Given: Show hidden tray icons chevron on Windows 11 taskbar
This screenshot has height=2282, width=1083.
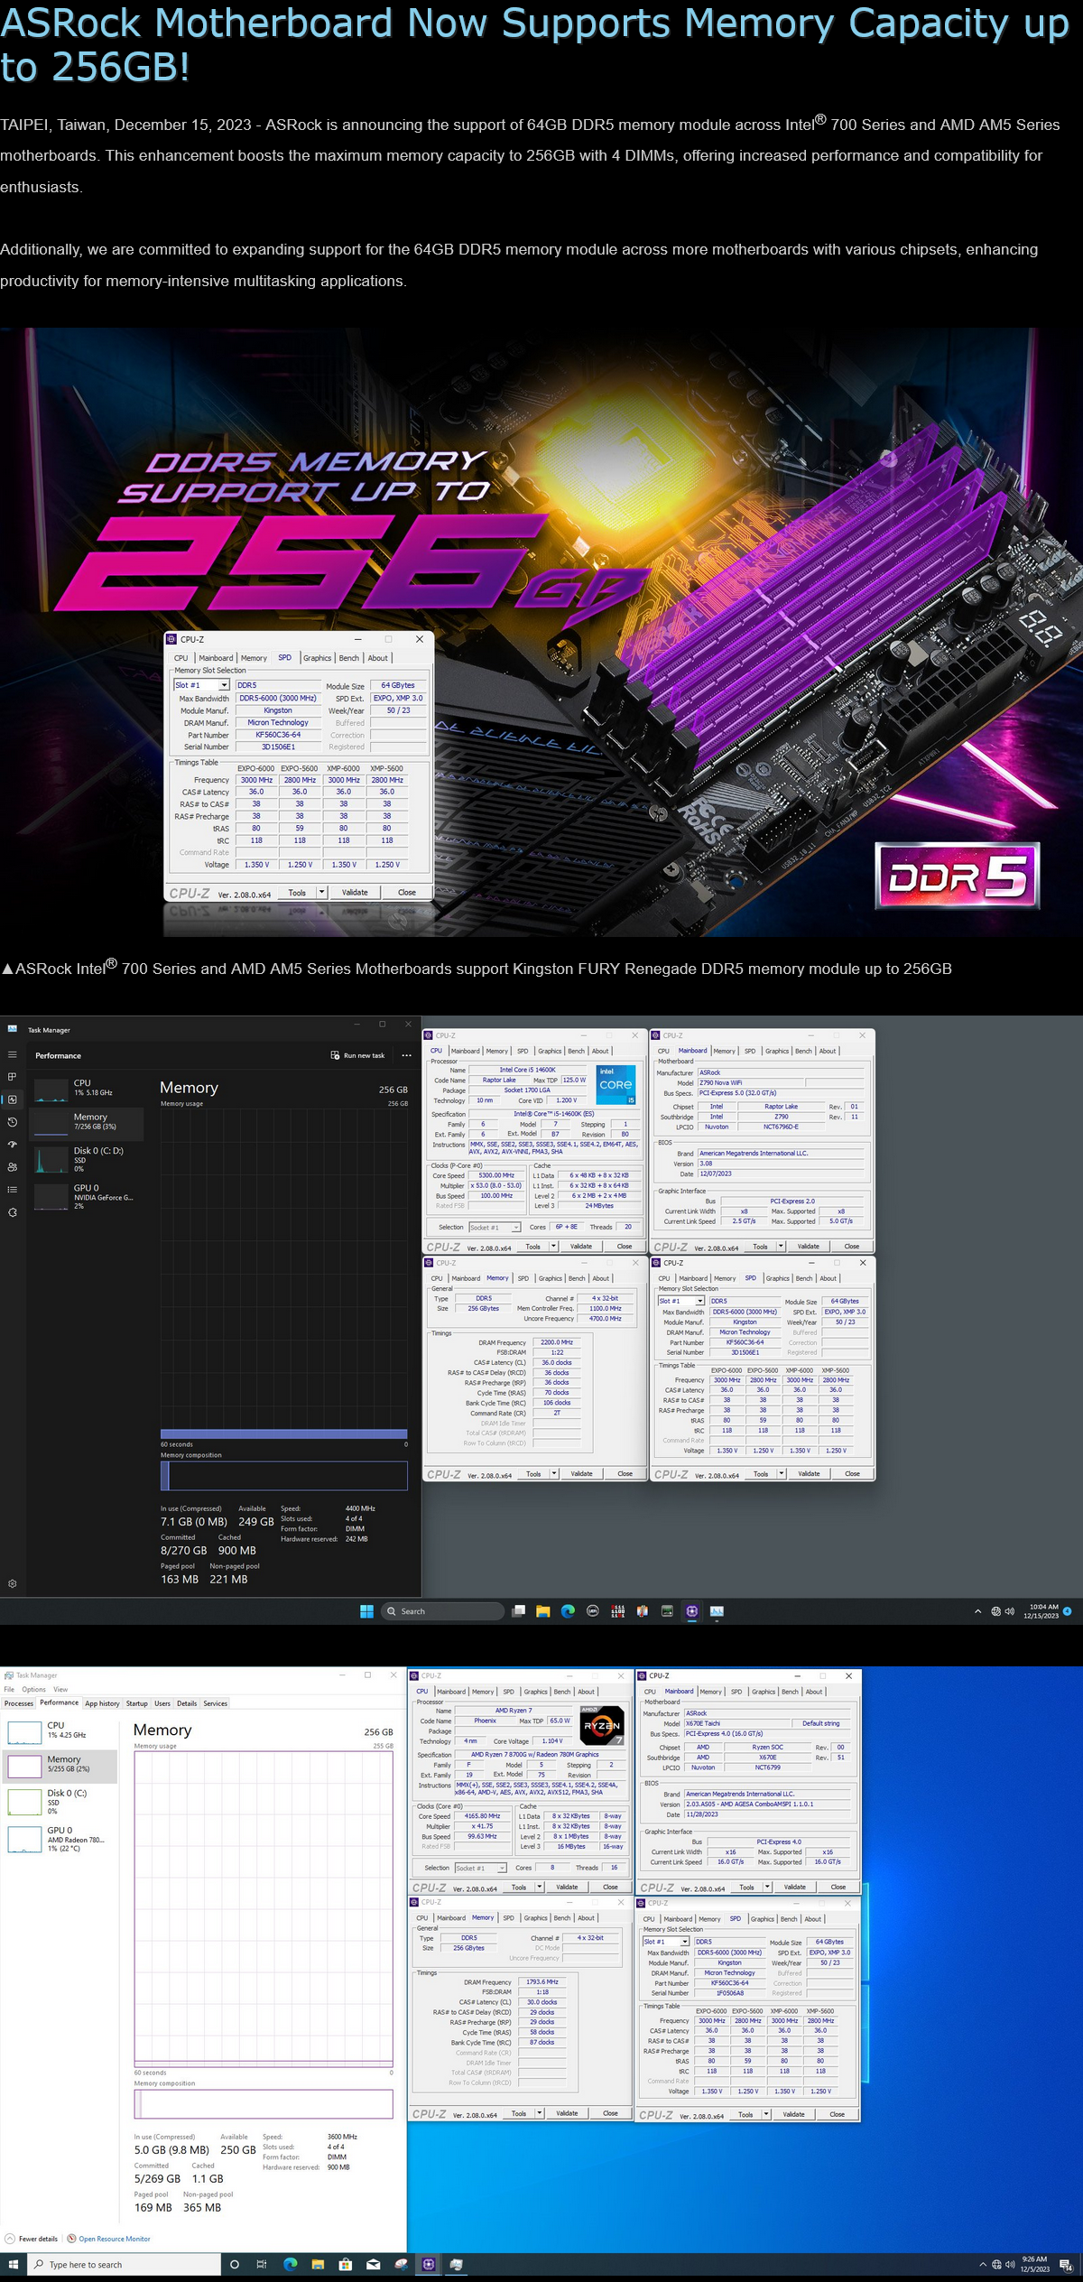Looking at the screenshot, I should pyautogui.click(x=977, y=1611).
